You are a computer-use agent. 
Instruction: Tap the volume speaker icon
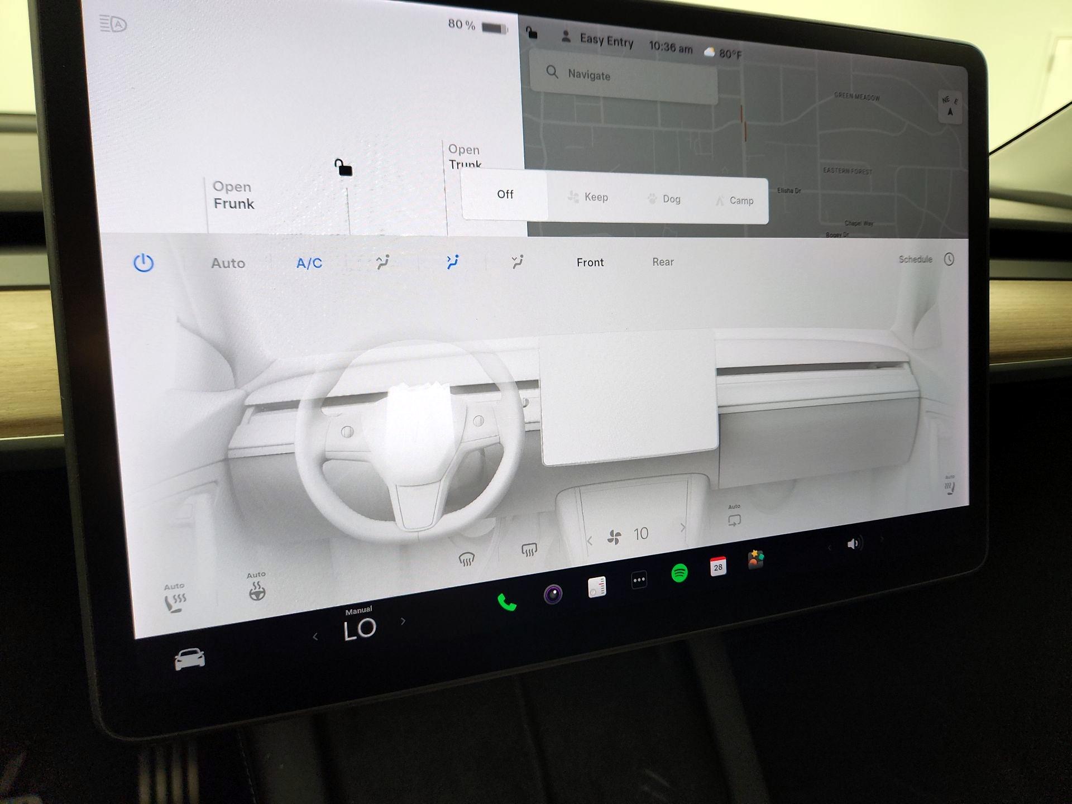point(854,543)
